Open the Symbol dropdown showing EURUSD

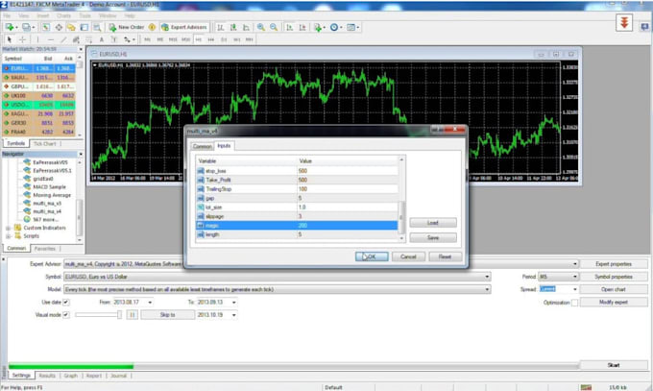click(x=487, y=277)
